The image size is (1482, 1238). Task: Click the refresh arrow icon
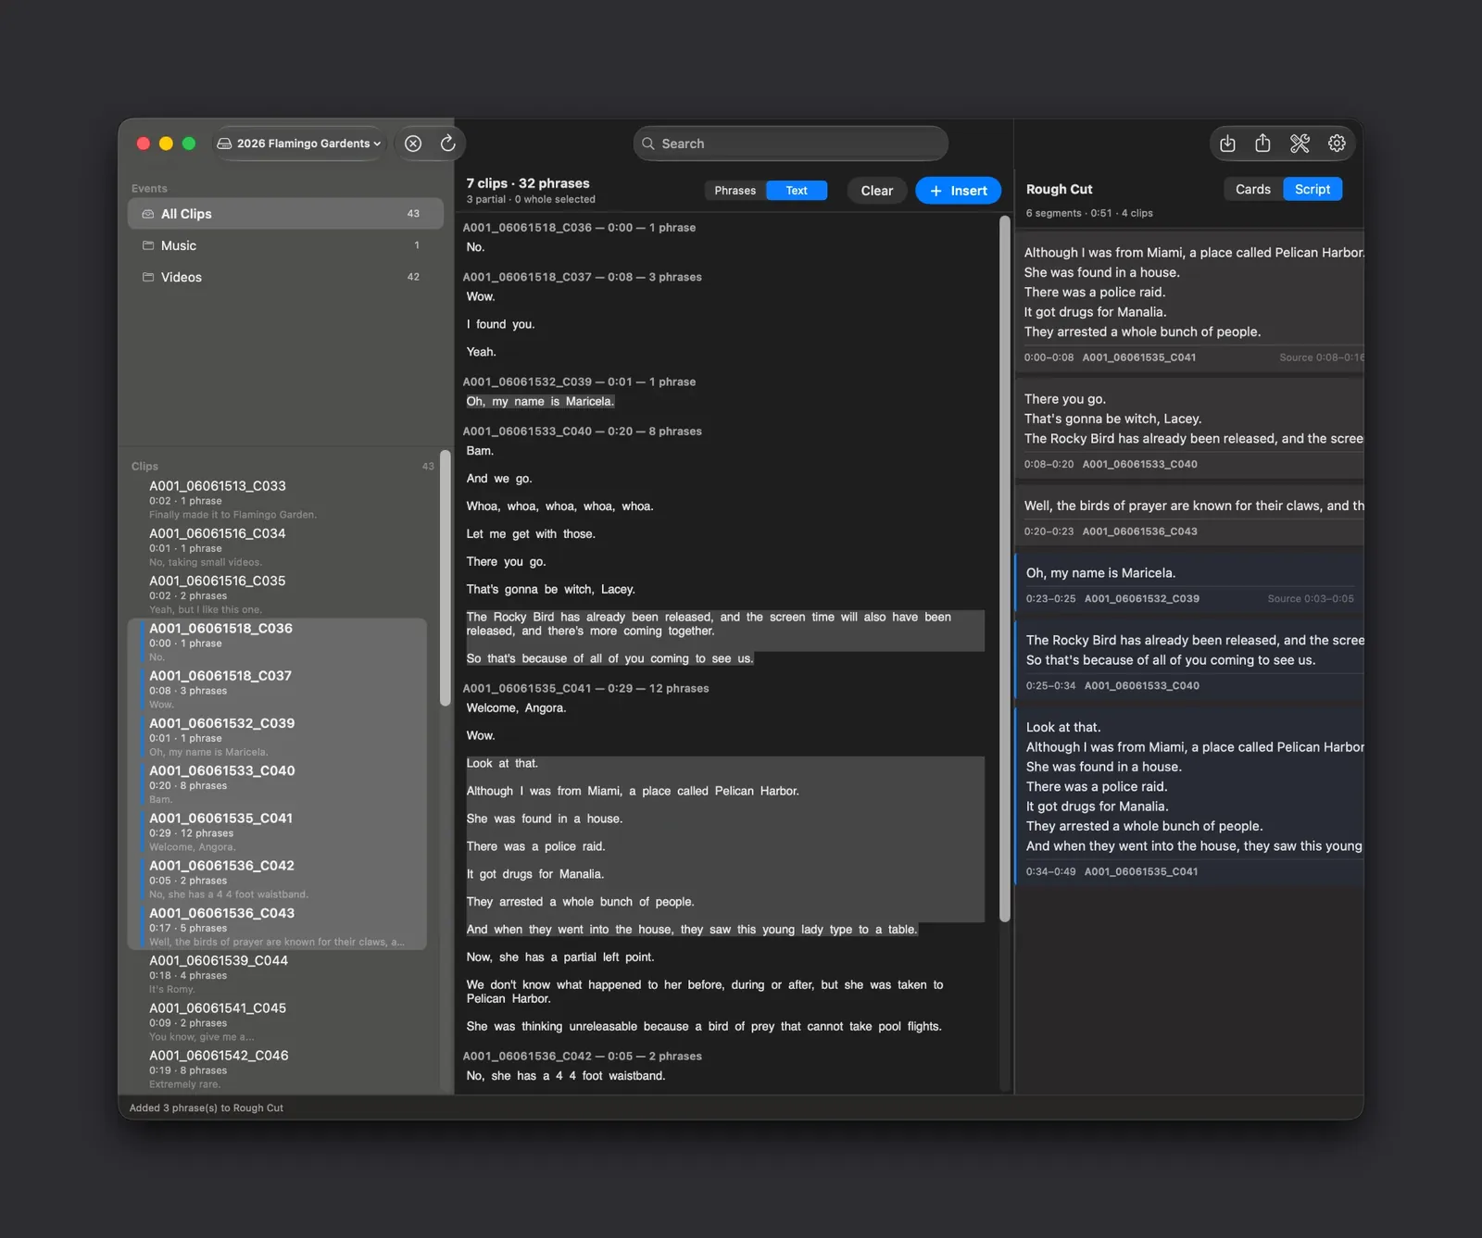(447, 144)
